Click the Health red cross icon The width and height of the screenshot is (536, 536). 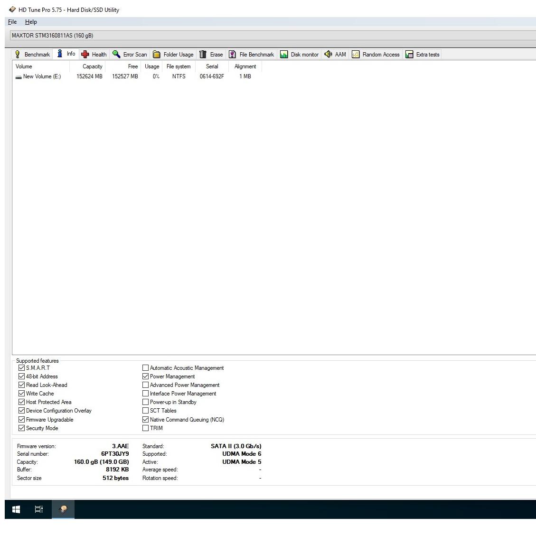tap(85, 54)
